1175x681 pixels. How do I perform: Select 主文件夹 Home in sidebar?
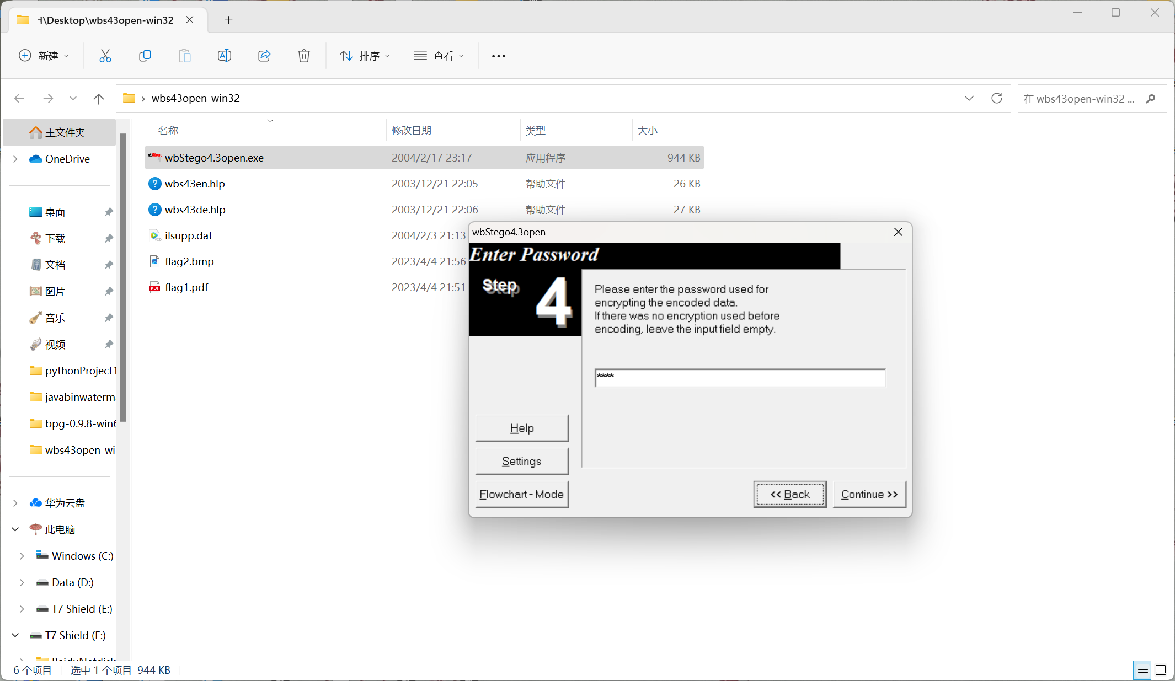[60, 132]
